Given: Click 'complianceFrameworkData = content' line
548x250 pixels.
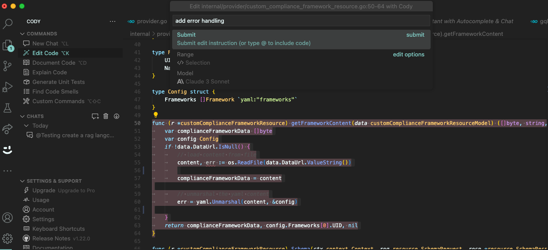Looking at the screenshot, I should coord(230,178).
